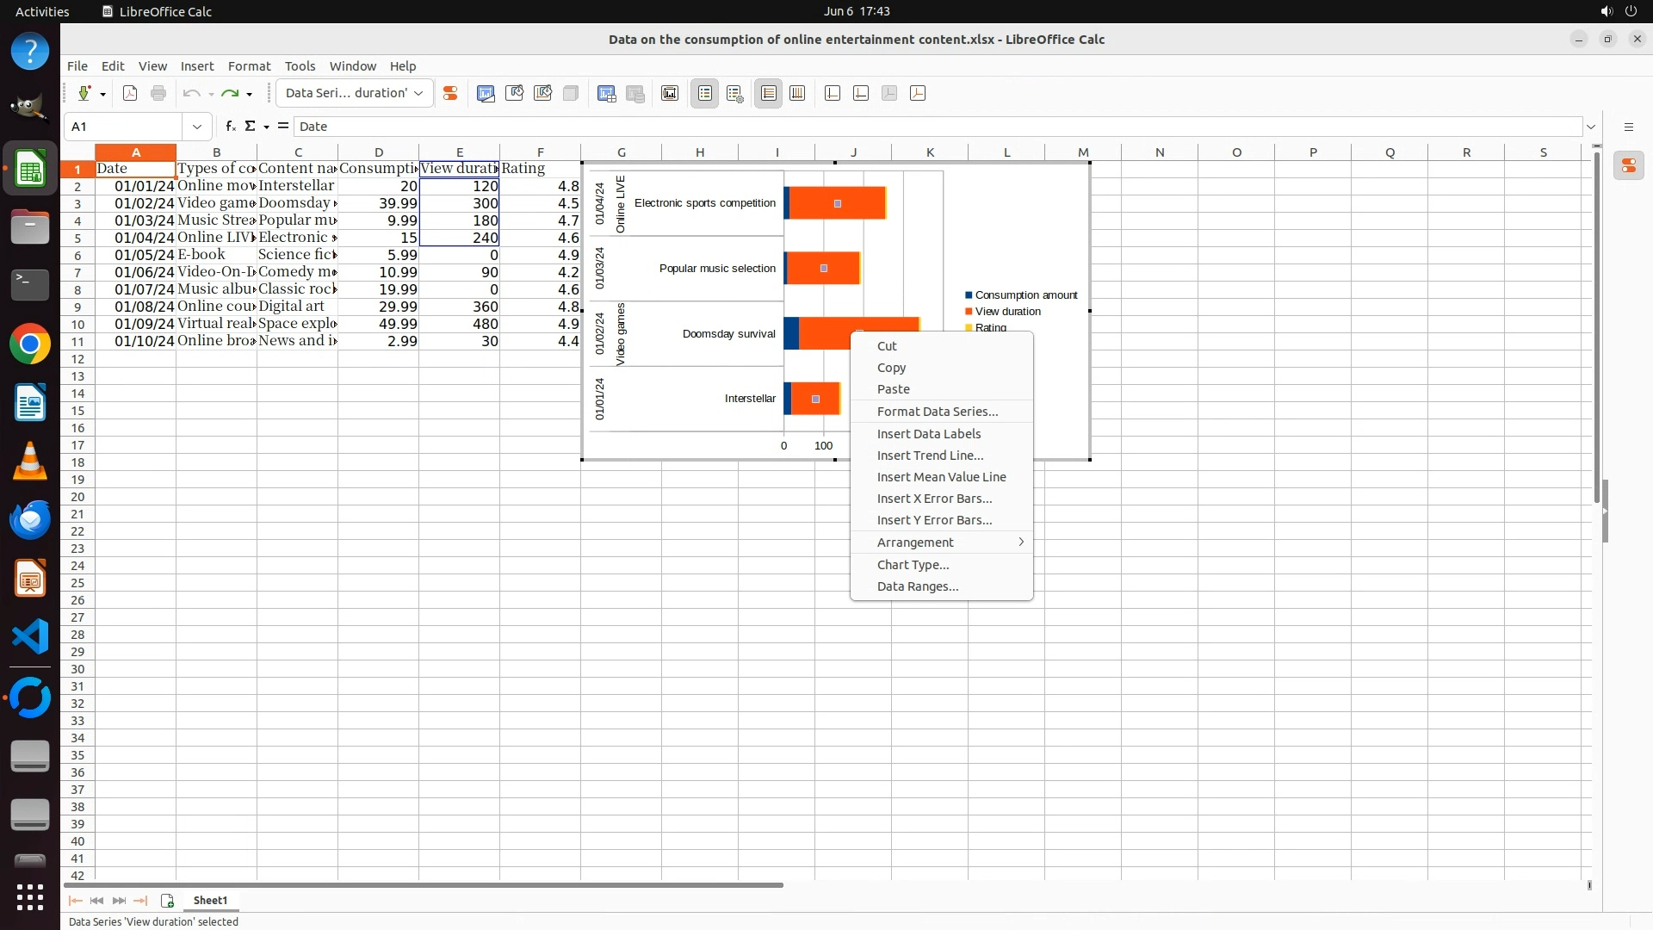Toggle Horizontal Grids button
This screenshot has height=930, width=1653.
[x=768, y=93]
